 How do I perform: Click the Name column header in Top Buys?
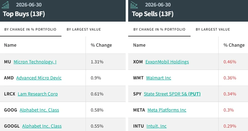pyautogui.click(x=10, y=45)
